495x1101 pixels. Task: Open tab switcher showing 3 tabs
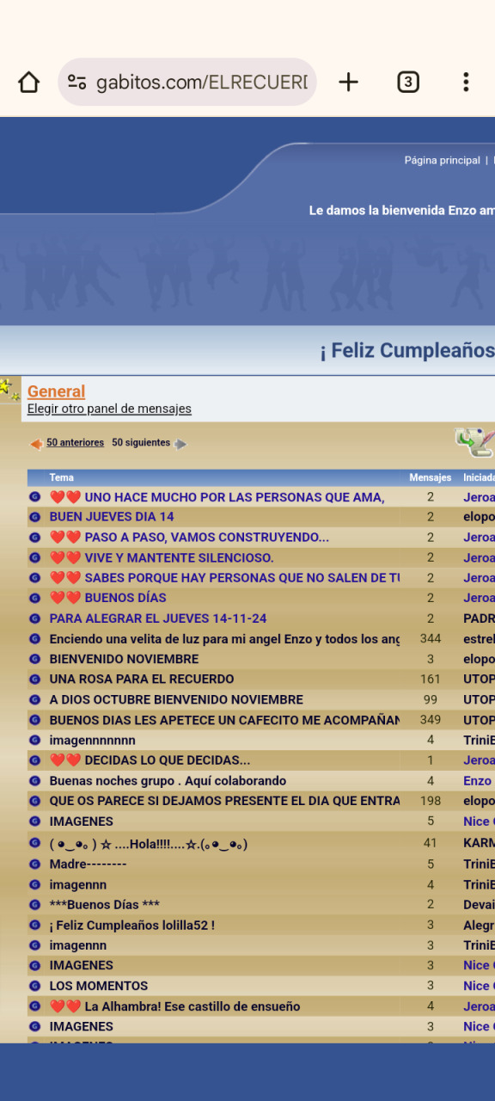click(408, 82)
